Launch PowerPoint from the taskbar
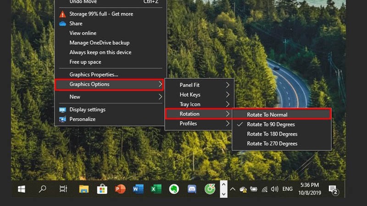The height and width of the screenshot is (206, 367). [120, 189]
